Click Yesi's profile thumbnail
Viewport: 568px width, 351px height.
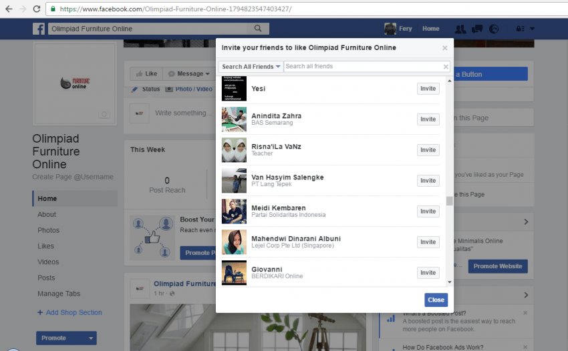pyautogui.click(x=234, y=89)
